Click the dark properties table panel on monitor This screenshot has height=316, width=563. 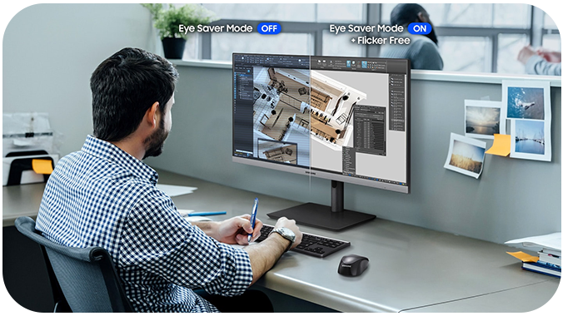coord(370,131)
